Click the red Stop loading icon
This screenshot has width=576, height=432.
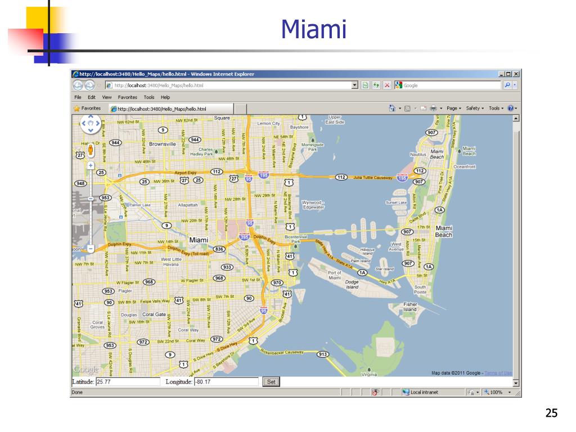click(387, 85)
